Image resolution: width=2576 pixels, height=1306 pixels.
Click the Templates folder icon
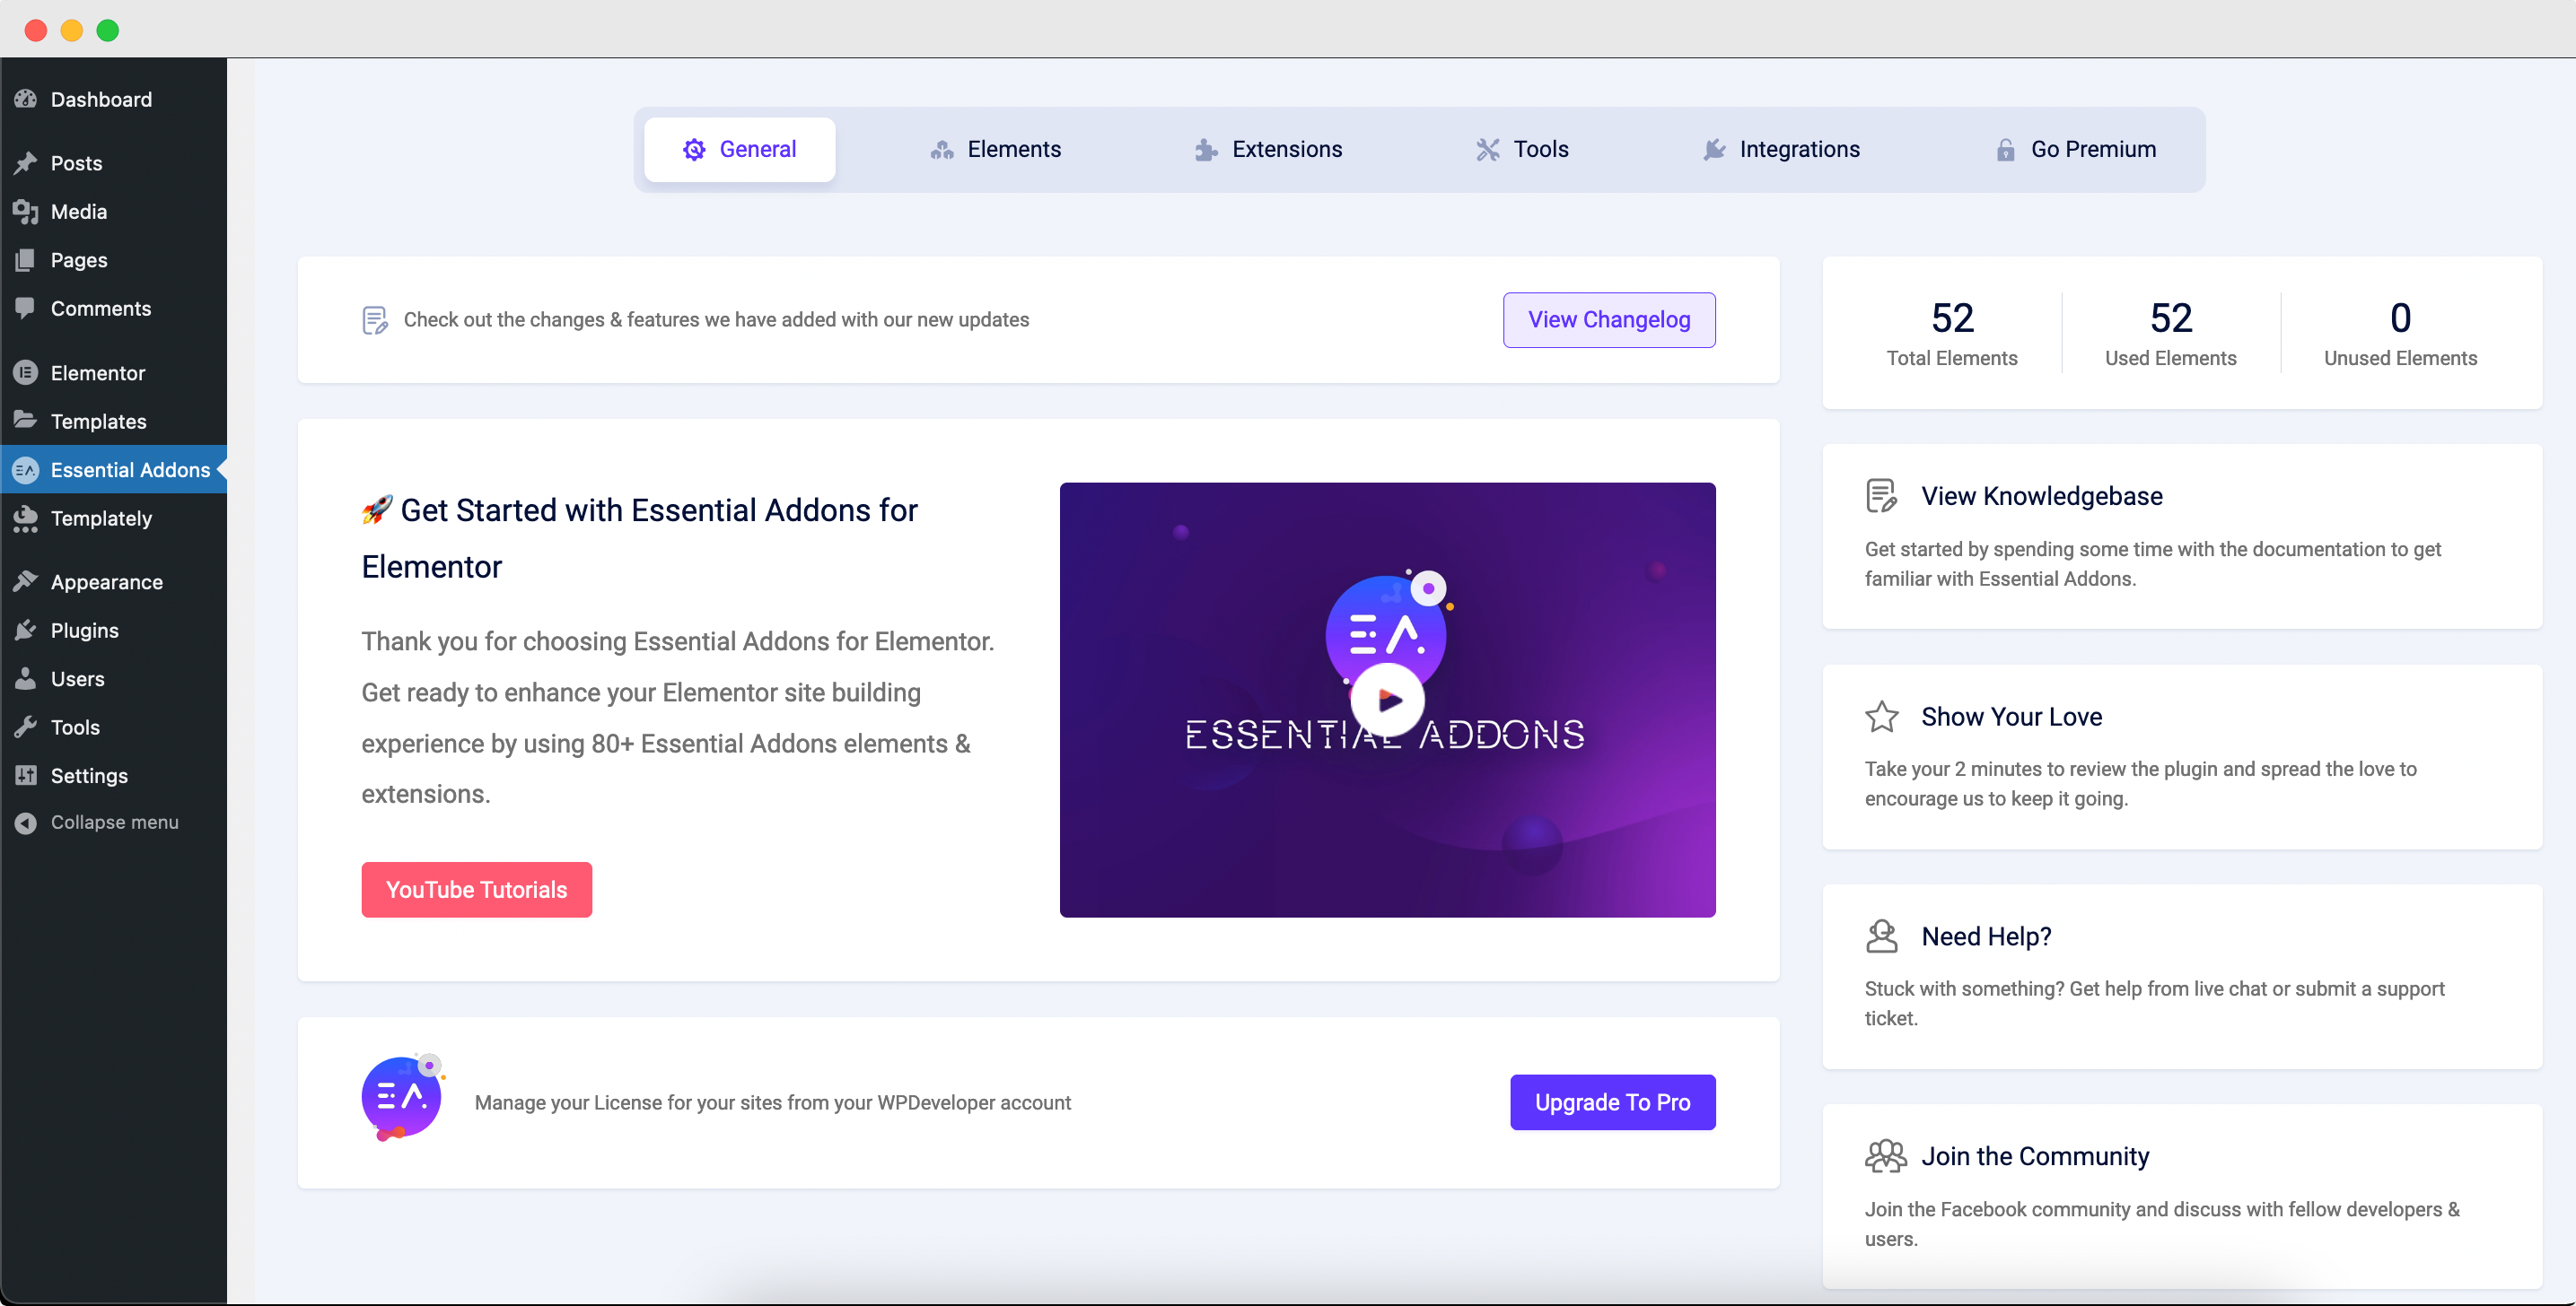[x=25, y=421]
